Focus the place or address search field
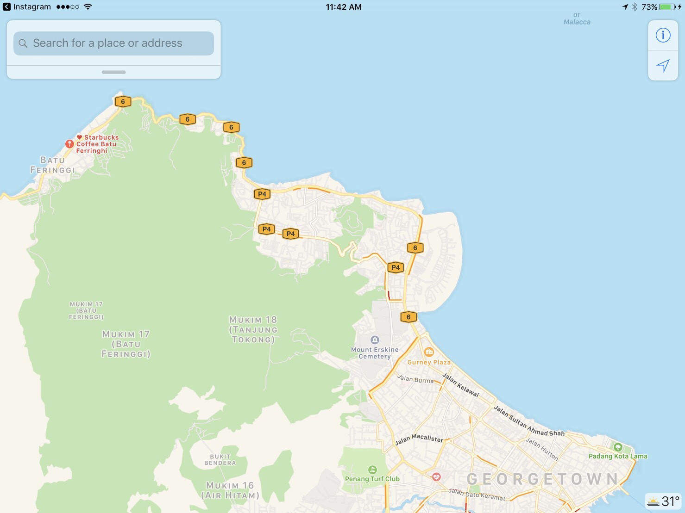The image size is (685, 513). [x=113, y=43]
